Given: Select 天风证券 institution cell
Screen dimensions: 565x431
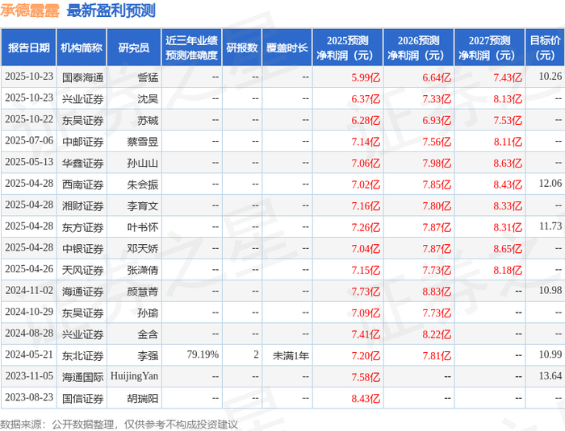Looking at the screenshot, I should point(82,270).
